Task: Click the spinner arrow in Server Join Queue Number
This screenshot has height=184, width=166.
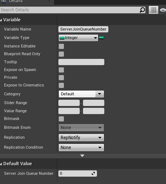Action: (x=93, y=173)
